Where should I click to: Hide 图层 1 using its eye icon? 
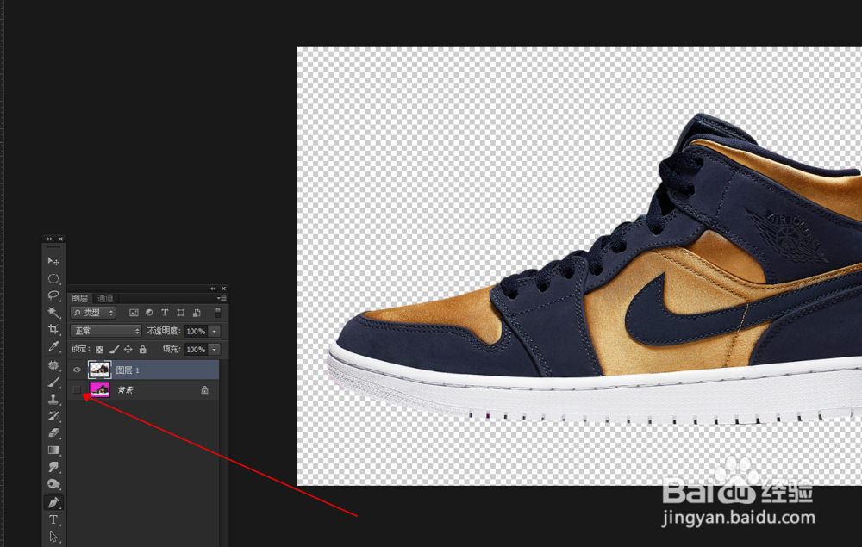click(77, 370)
